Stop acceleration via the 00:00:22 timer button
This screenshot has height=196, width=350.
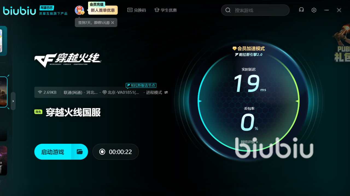(x=115, y=152)
